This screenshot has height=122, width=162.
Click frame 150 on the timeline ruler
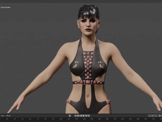tap(100, 119)
